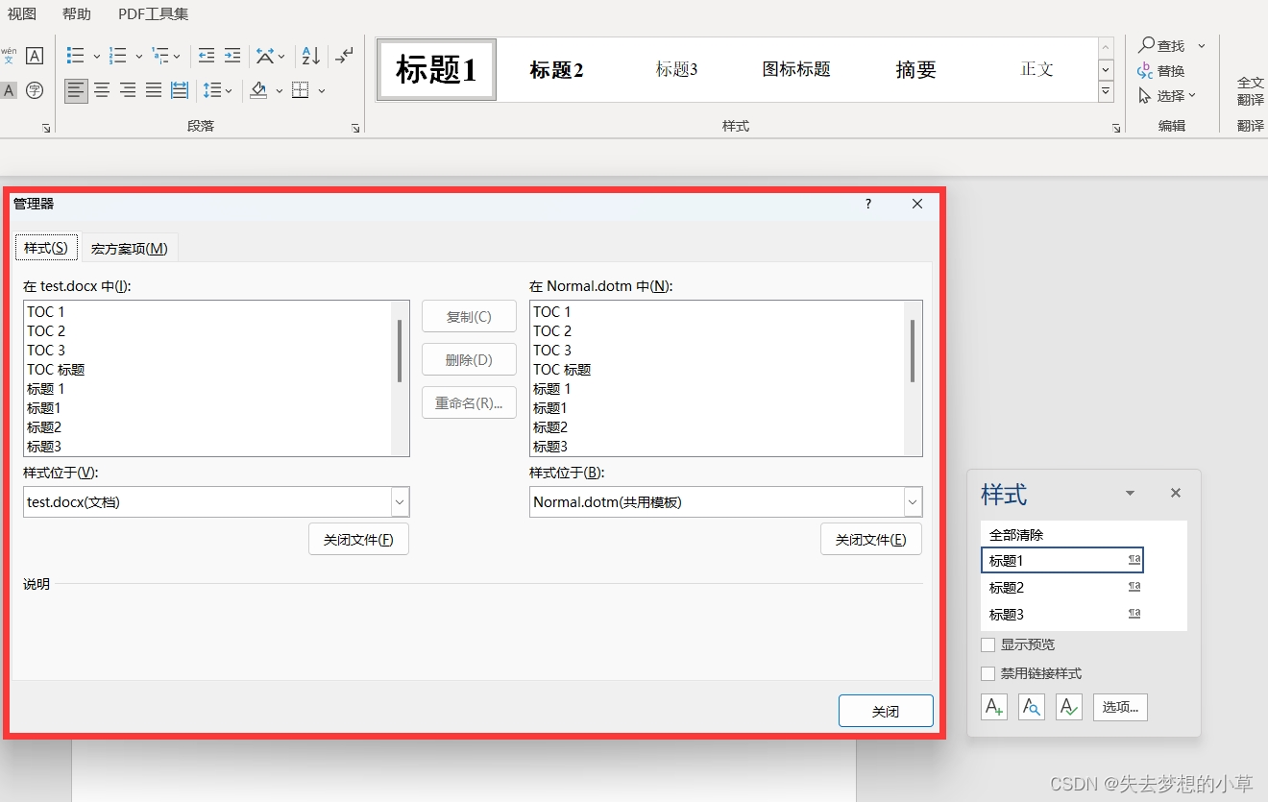The height and width of the screenshot is (802, 1268).
Task: Click the numbered list icon
Action: (118, 56)
